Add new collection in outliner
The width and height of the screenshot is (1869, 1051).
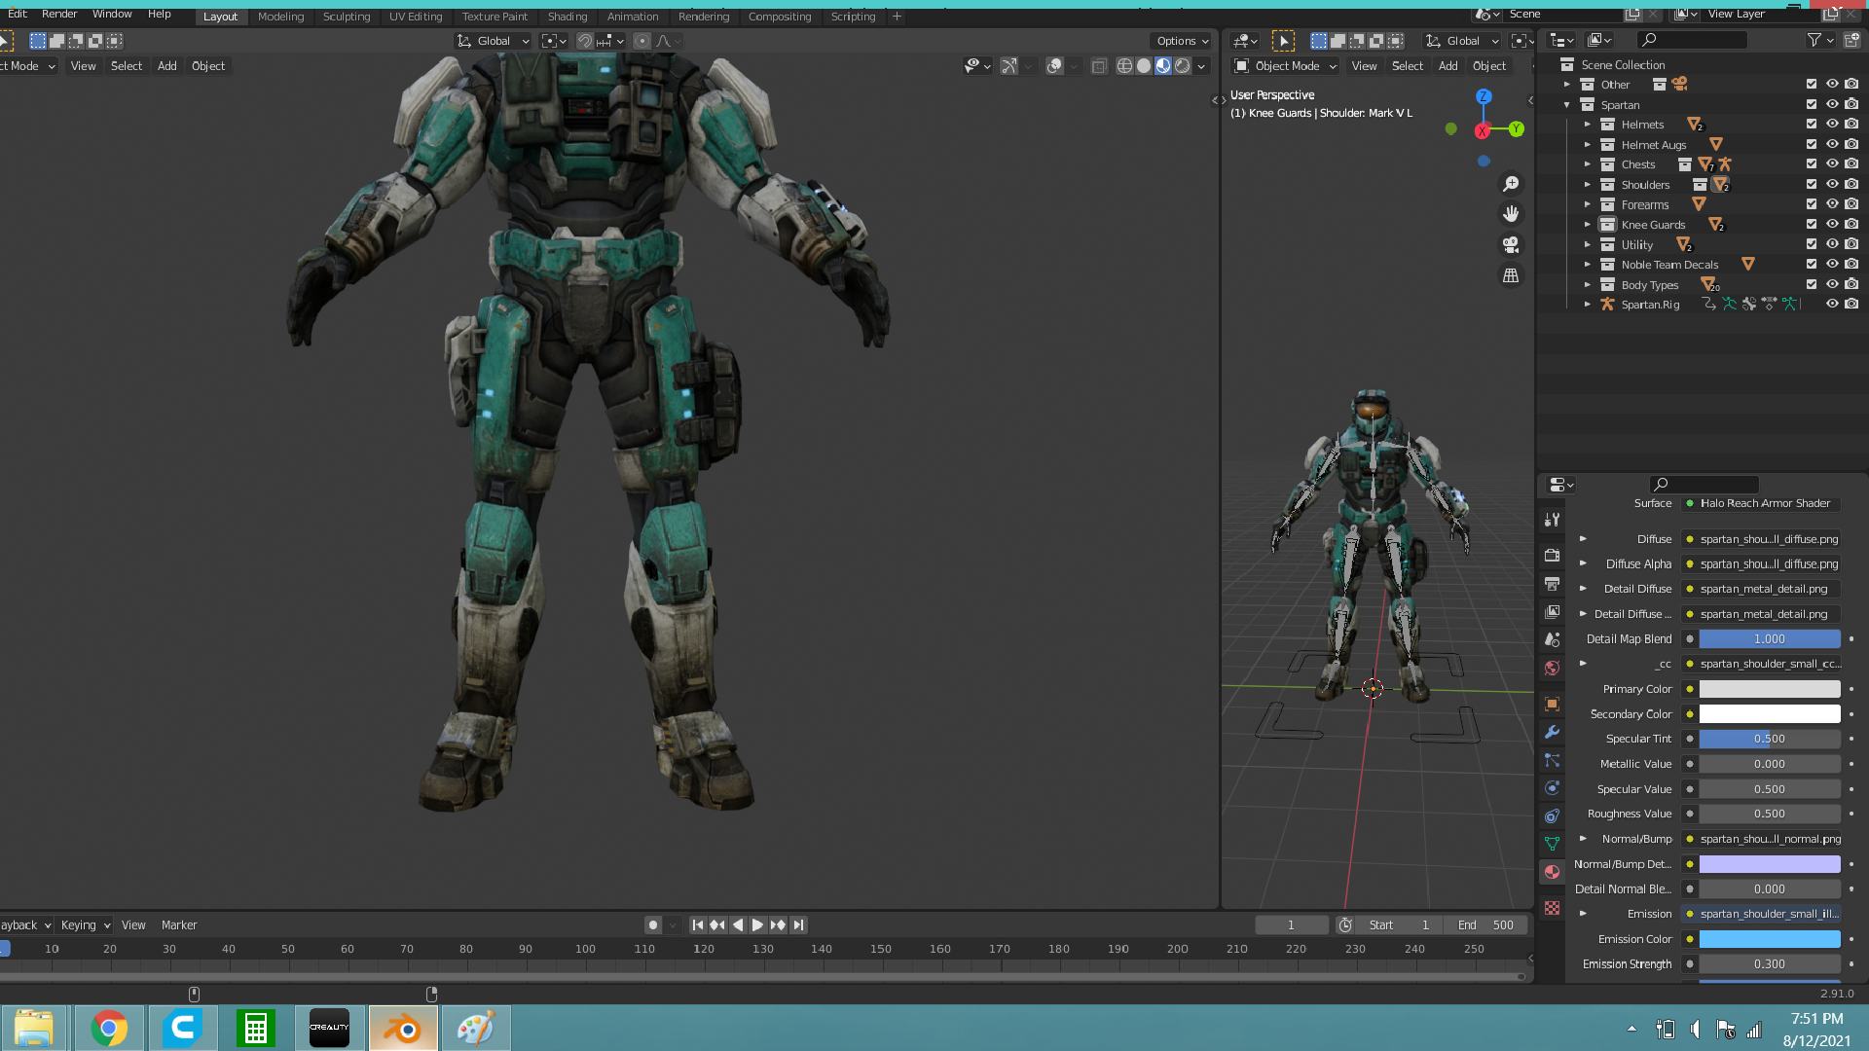point(1851,40)
